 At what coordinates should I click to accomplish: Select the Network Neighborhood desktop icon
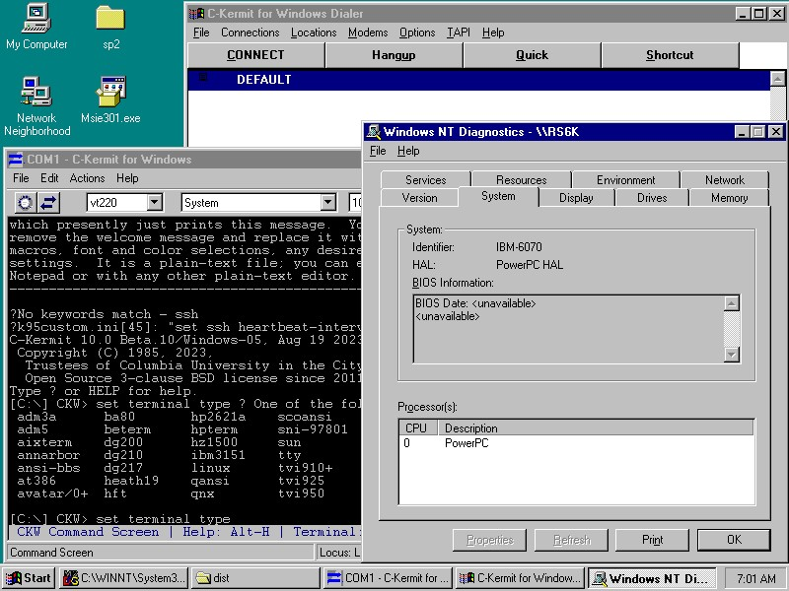[36, 106]
